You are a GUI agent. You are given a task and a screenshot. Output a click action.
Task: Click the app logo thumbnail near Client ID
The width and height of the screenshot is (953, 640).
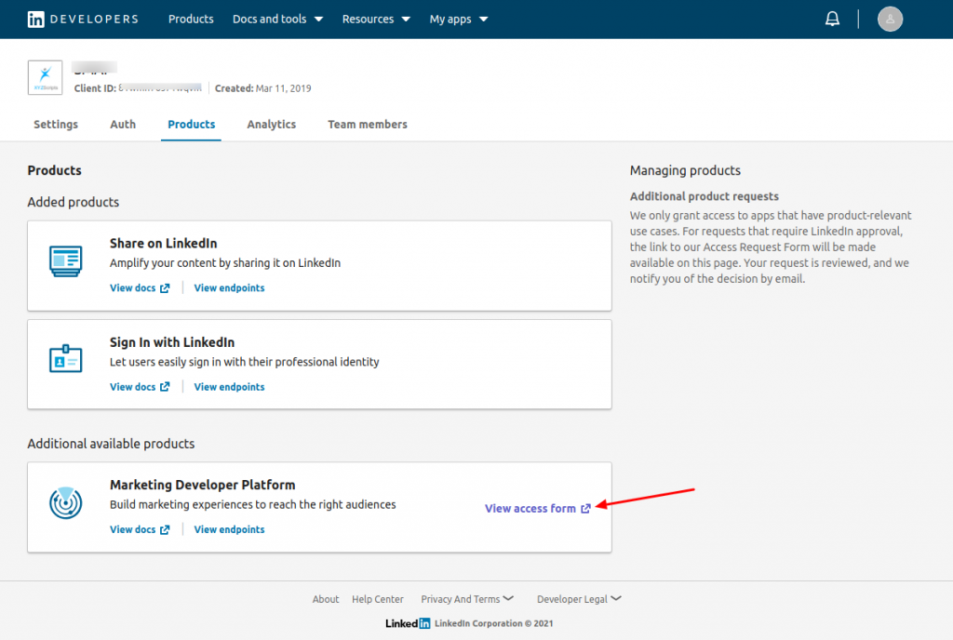45,77
